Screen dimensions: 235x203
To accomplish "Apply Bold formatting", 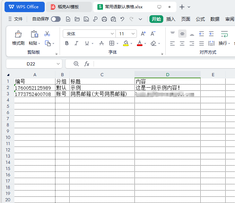I will [x=67, y=43].
